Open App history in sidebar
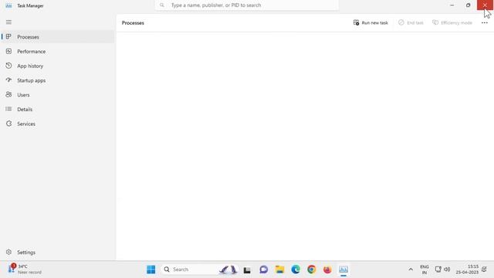This screenshot has height=278, width=494. 58,66
